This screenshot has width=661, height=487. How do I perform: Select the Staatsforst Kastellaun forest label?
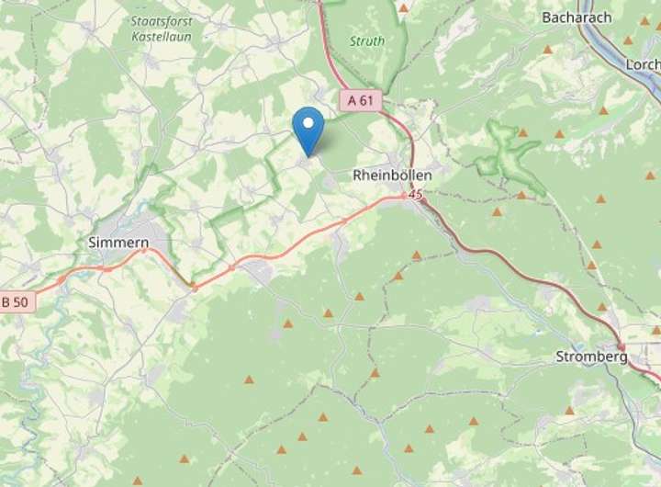(162, 28)
